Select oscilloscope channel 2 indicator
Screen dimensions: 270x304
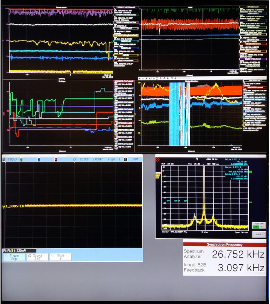pyautogui.click(x=22, y=159)
